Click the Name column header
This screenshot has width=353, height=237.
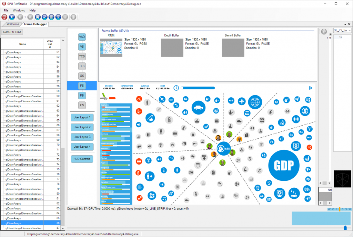(x=22, y=44)
